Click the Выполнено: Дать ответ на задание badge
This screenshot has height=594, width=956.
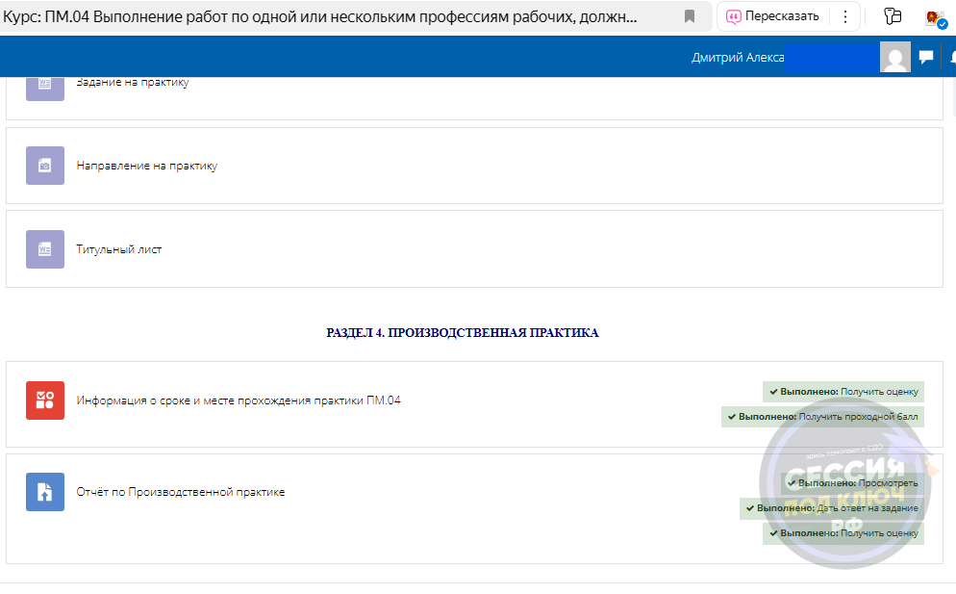pos(832,508)
